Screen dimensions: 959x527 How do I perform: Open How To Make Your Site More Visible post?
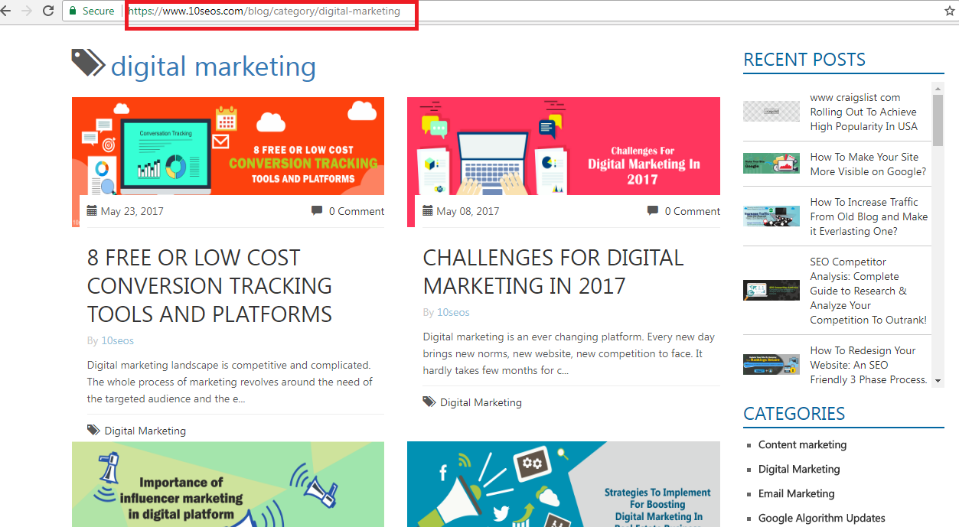pyautogui.click(x=868, y=164)
